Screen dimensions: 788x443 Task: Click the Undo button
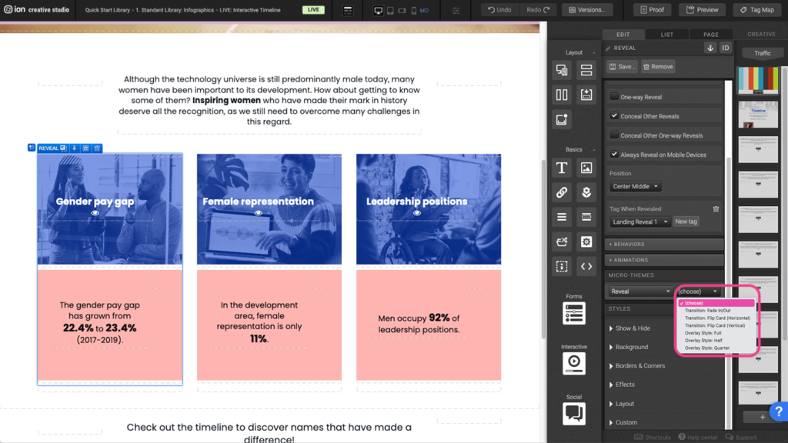click(499, 10)
